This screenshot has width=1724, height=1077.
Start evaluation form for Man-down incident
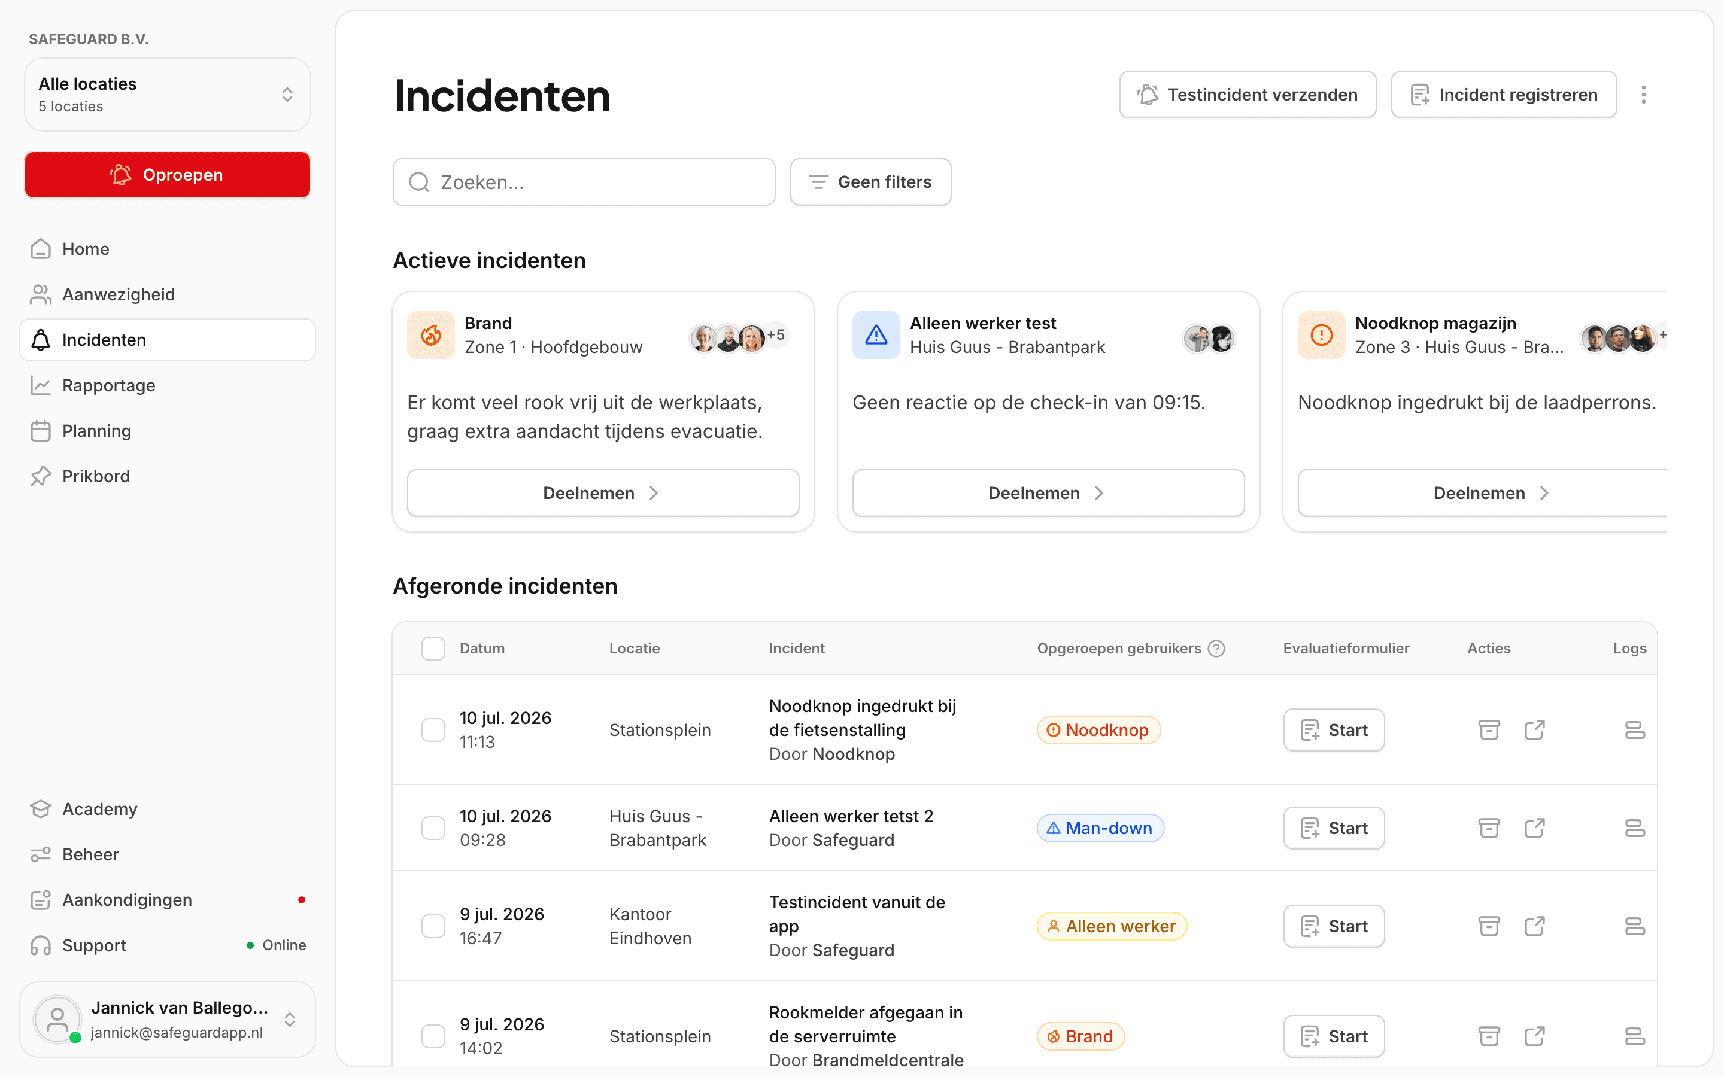[x=1334, y=827]
